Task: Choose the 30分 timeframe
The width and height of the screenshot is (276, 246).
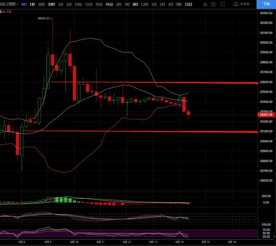Action: pyautogui.click(x=99, y=5)
